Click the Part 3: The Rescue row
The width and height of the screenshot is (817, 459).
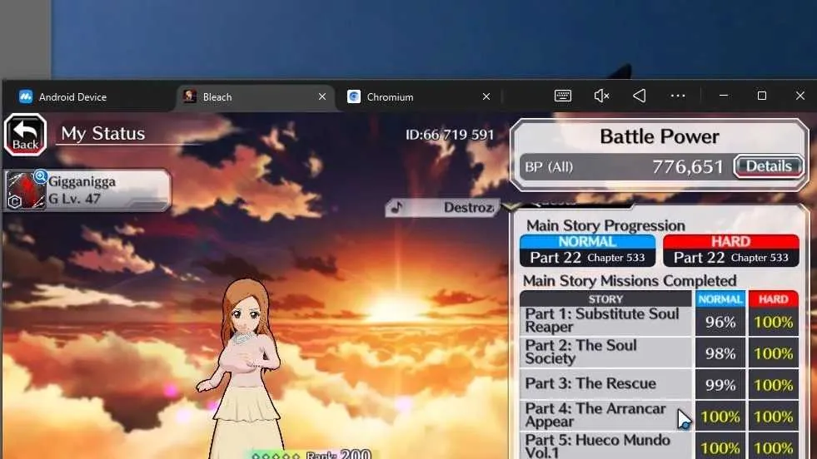tap(659, 384)
